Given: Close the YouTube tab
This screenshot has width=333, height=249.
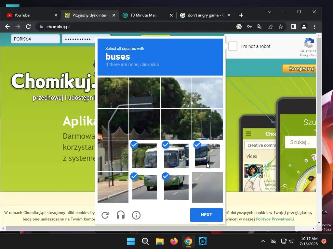Looking at the screenshot, I should (x=56, y=15).
